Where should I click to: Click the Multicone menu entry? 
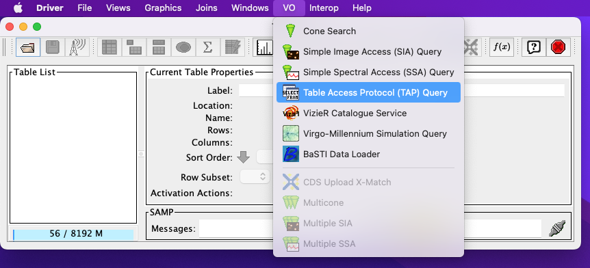[368, 202]
